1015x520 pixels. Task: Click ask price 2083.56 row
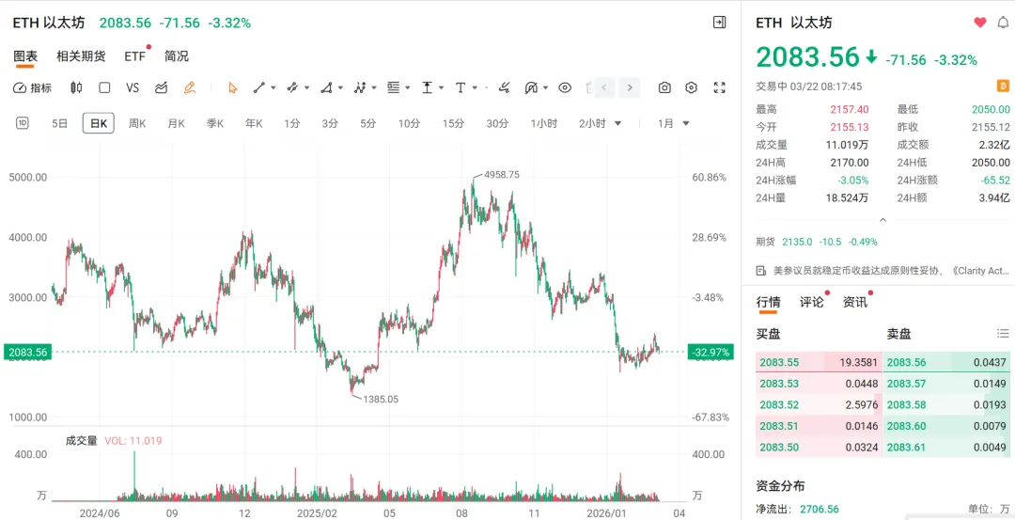coord(947,363)
